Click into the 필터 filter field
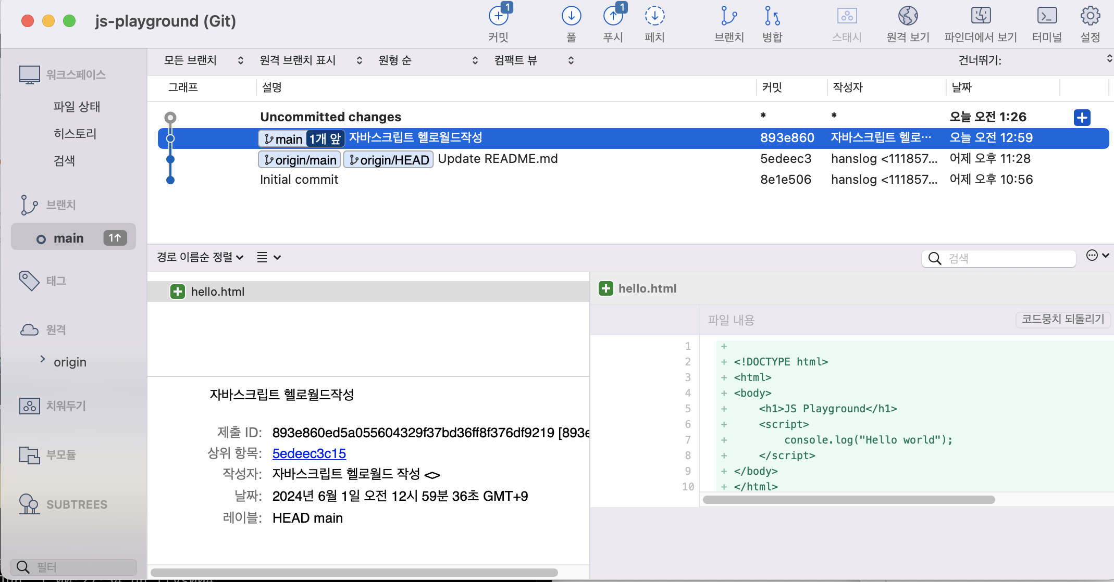Screen dimensions: 1114x582 tap(73, 567)
